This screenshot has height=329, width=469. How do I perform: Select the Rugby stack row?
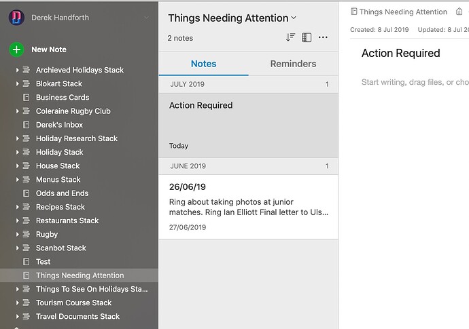[80, 234]
